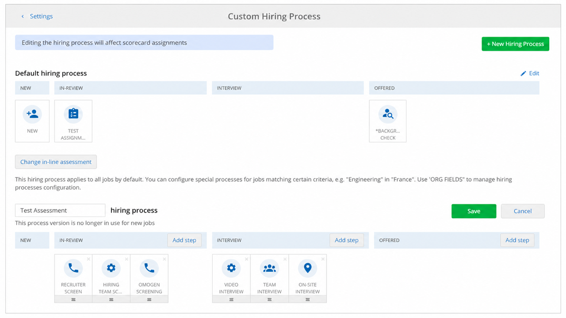Click the 'Default hiring process' heading

coord(51,73)
